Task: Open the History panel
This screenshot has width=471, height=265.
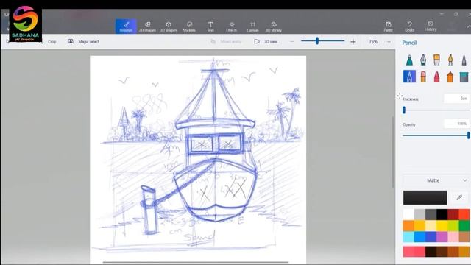Action: point(431,26)
